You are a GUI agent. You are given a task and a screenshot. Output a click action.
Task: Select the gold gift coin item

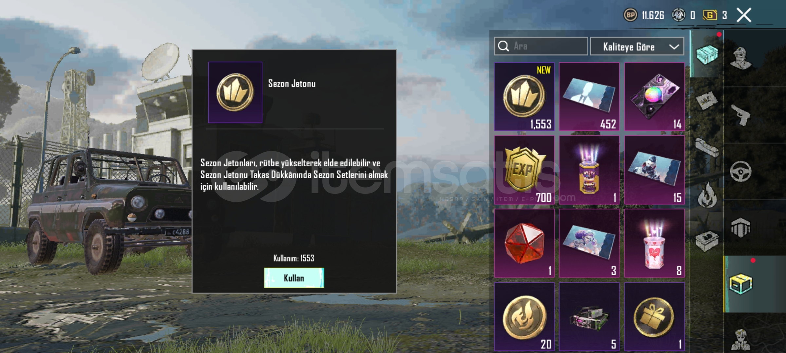tap(654, 317)
